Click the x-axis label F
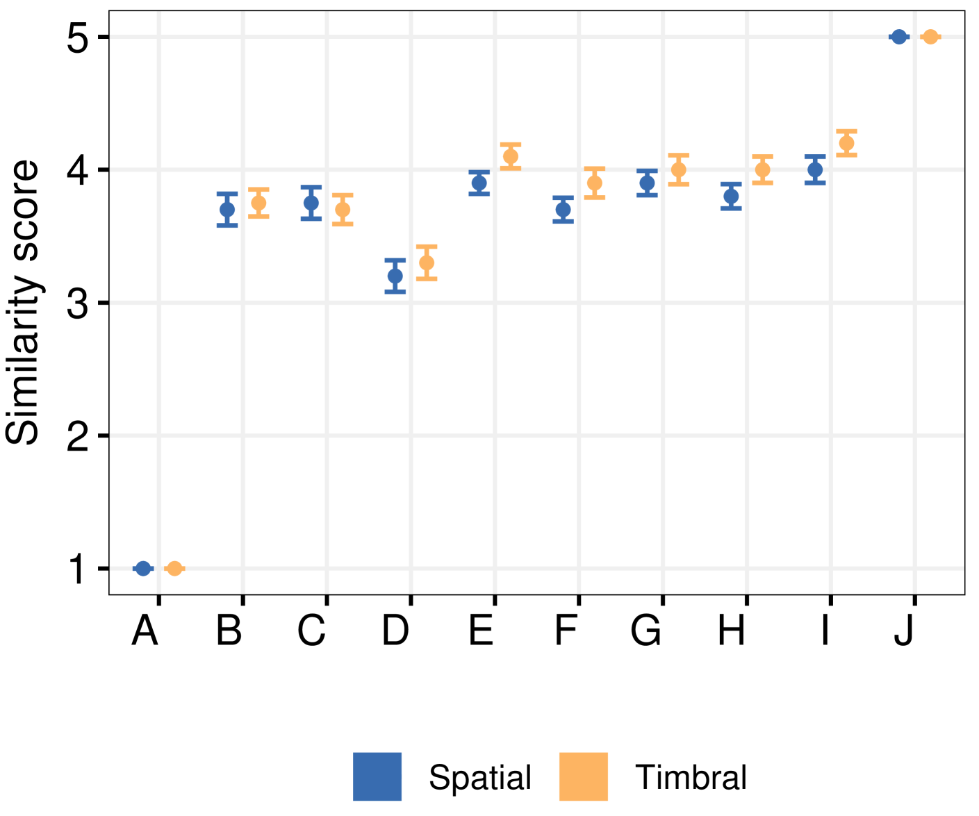979x816 pixels. pos(566,631)
